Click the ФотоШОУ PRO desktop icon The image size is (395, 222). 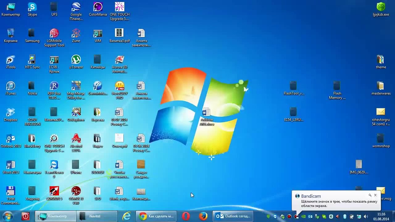point(119,90)
